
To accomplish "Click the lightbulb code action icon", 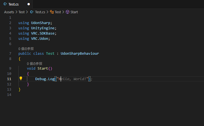I will pos(21,79).
